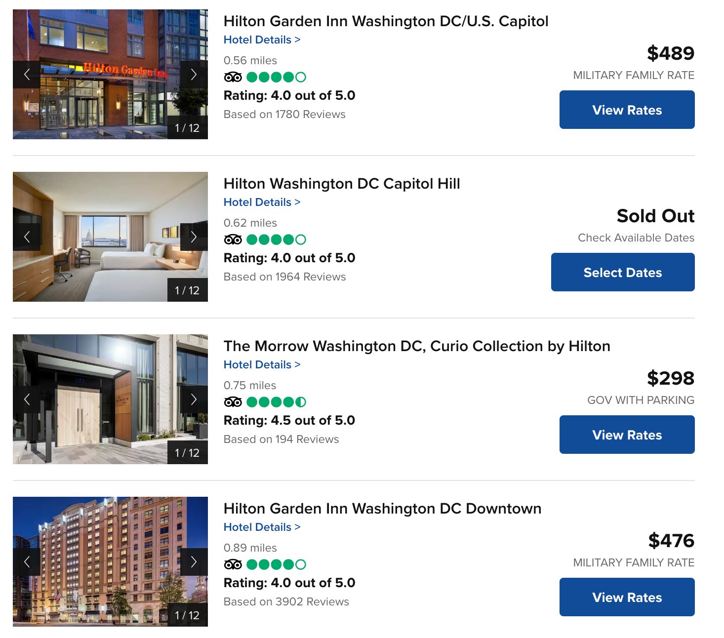This screenshot has width=724, height=638.
Task: Click the TripAdvisor owl icon for Hilton Garden Inn Downtown
Action: 233,564
